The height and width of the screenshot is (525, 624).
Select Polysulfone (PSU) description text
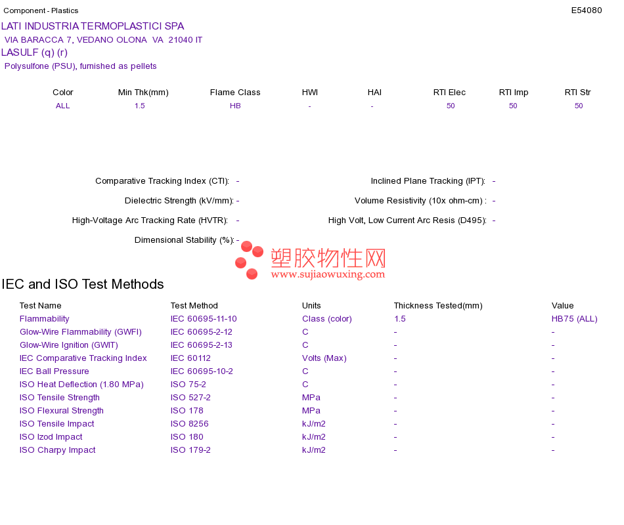coord(80,66)
